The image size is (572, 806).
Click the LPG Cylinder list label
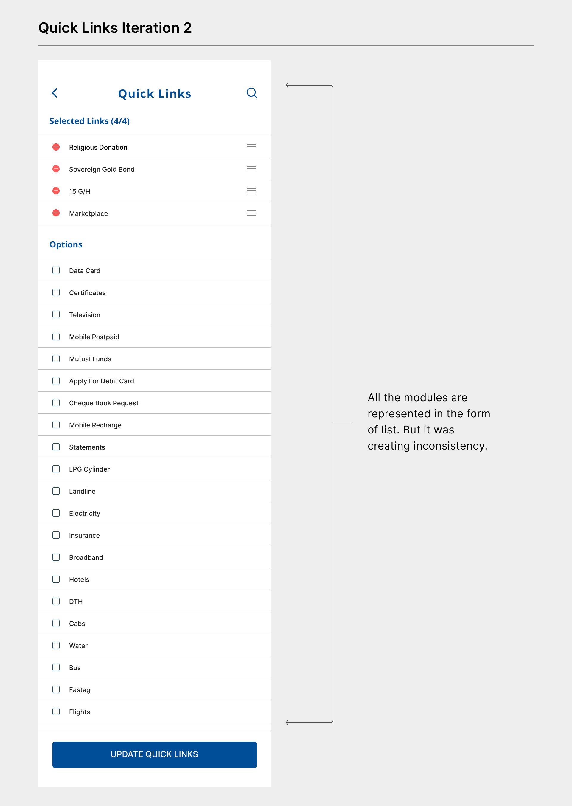(x=89, y=469)
